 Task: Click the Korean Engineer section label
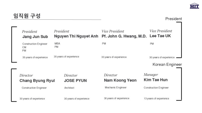tap(167, 64)
